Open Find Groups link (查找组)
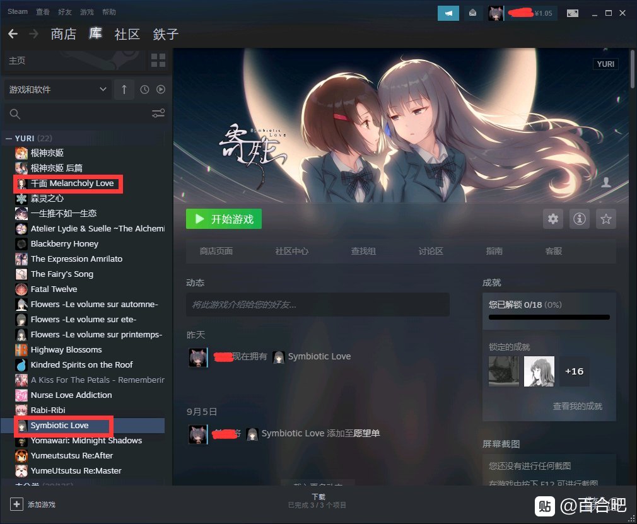The width and height of the screenshot is (637, 524). pos(363,251)
